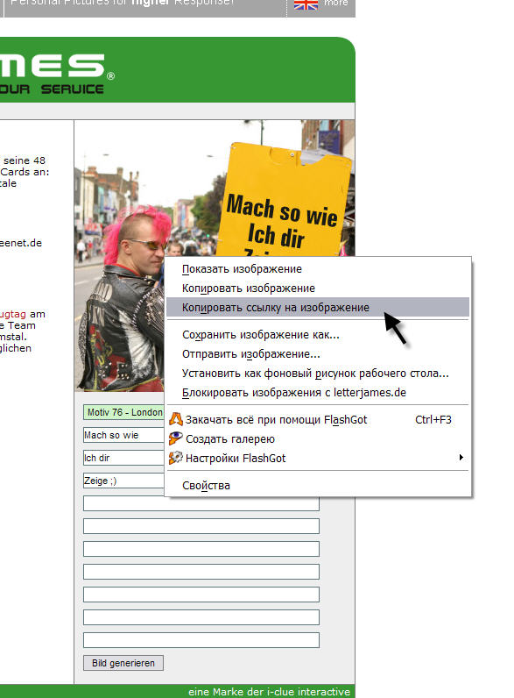Click the eye icon beside Создать галерею
Viewport: 514px width, 698px height.
(176, 438)
